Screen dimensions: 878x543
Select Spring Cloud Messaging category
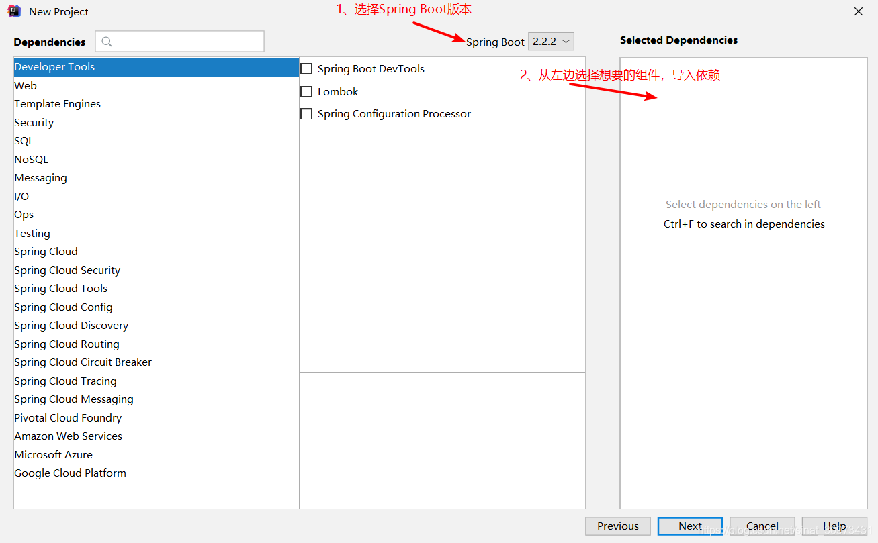pos(157,399)
